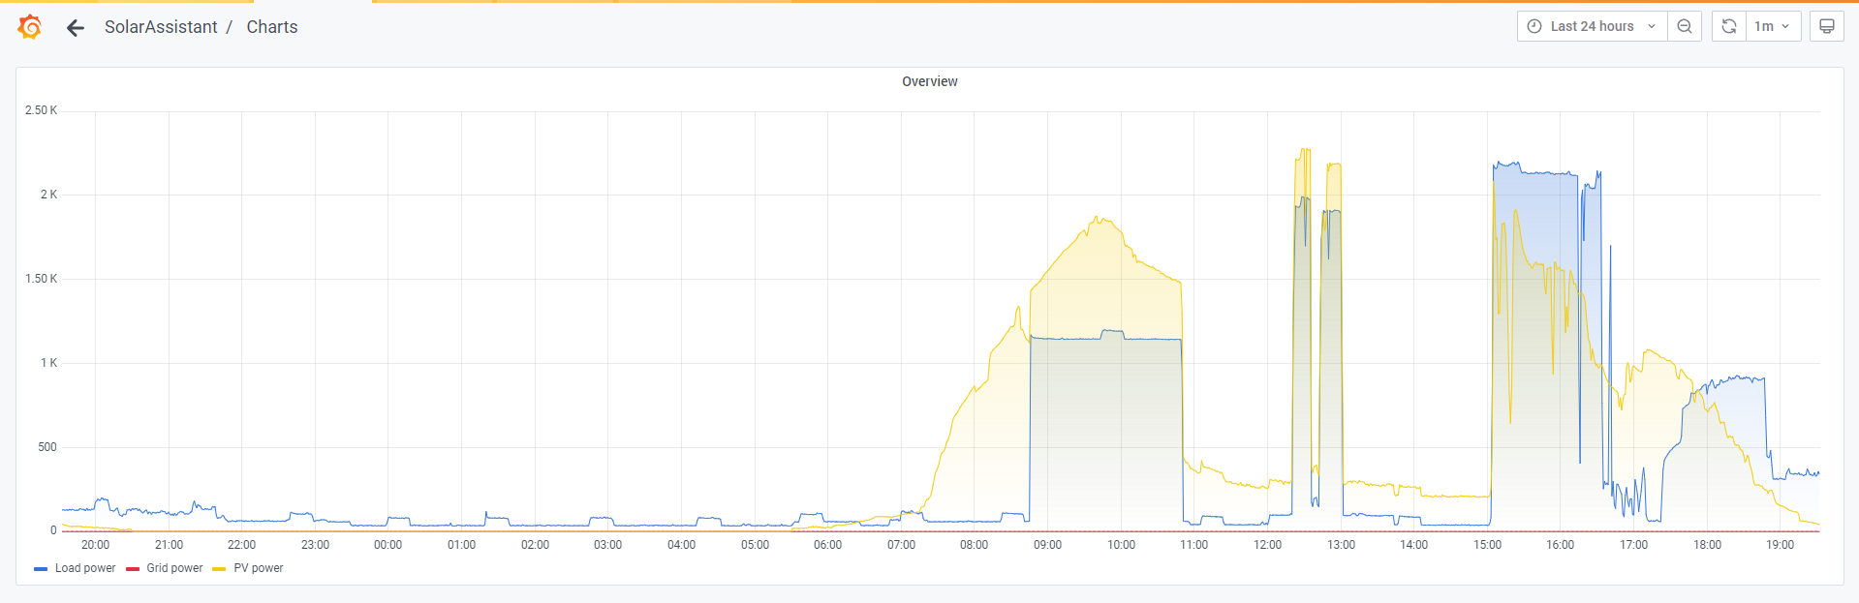
Task: Click the 2 K label on y-axis
Action: point(48,195)
